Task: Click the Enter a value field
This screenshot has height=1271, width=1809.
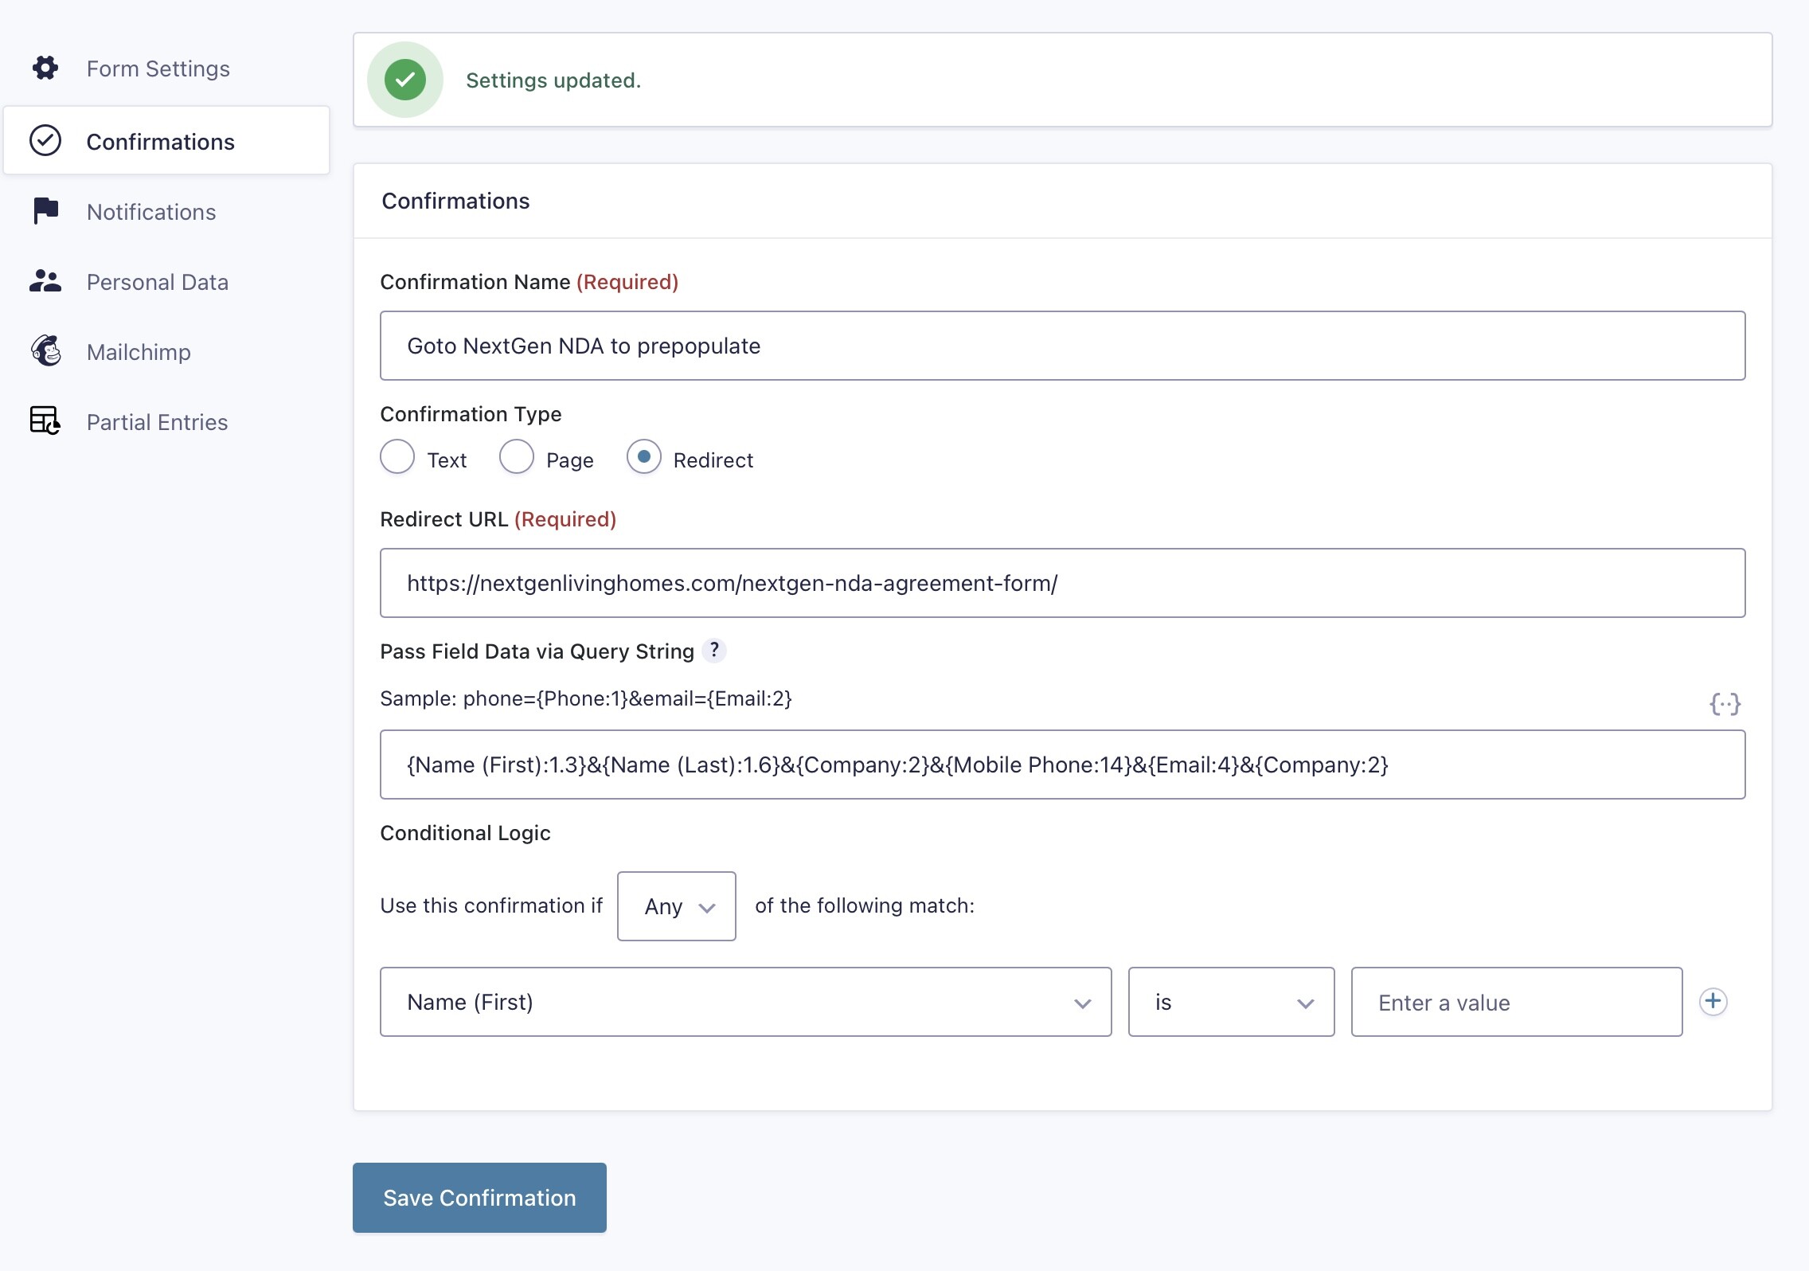Action: click(1516, 1002)
